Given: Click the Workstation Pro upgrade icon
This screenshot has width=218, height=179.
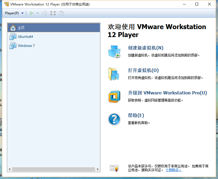Looking at the screenshot, I should pyautogui.click(x=114, y=97).
